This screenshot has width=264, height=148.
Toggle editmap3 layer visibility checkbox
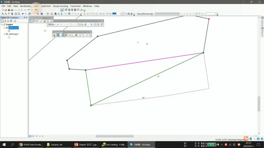click(7, 34)
